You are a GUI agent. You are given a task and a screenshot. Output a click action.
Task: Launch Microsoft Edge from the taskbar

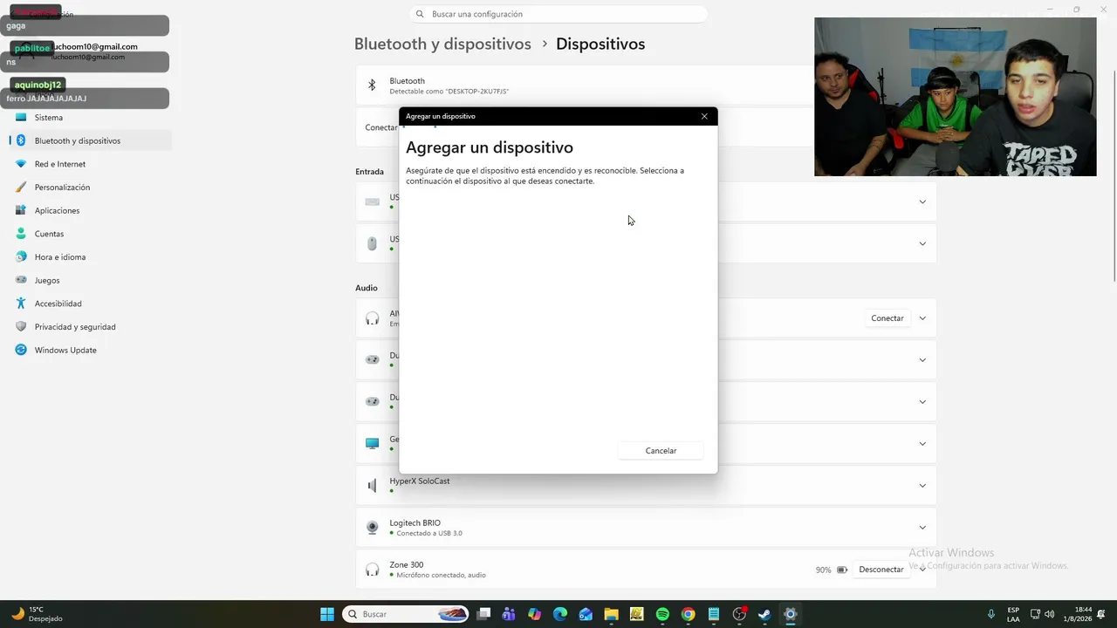pyautogui.click(x=560, y=614)
